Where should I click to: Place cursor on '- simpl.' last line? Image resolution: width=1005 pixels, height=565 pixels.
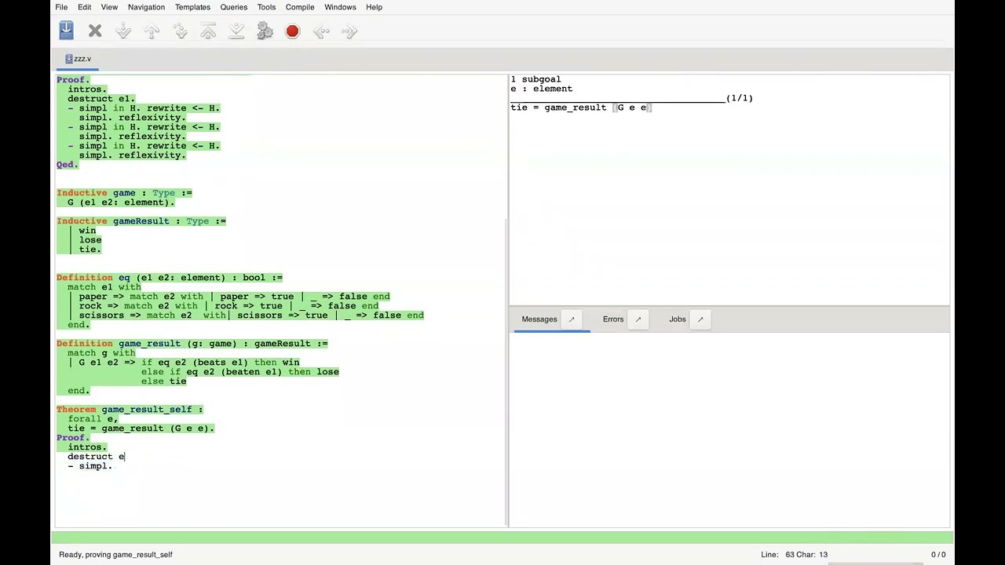[90, 466]
